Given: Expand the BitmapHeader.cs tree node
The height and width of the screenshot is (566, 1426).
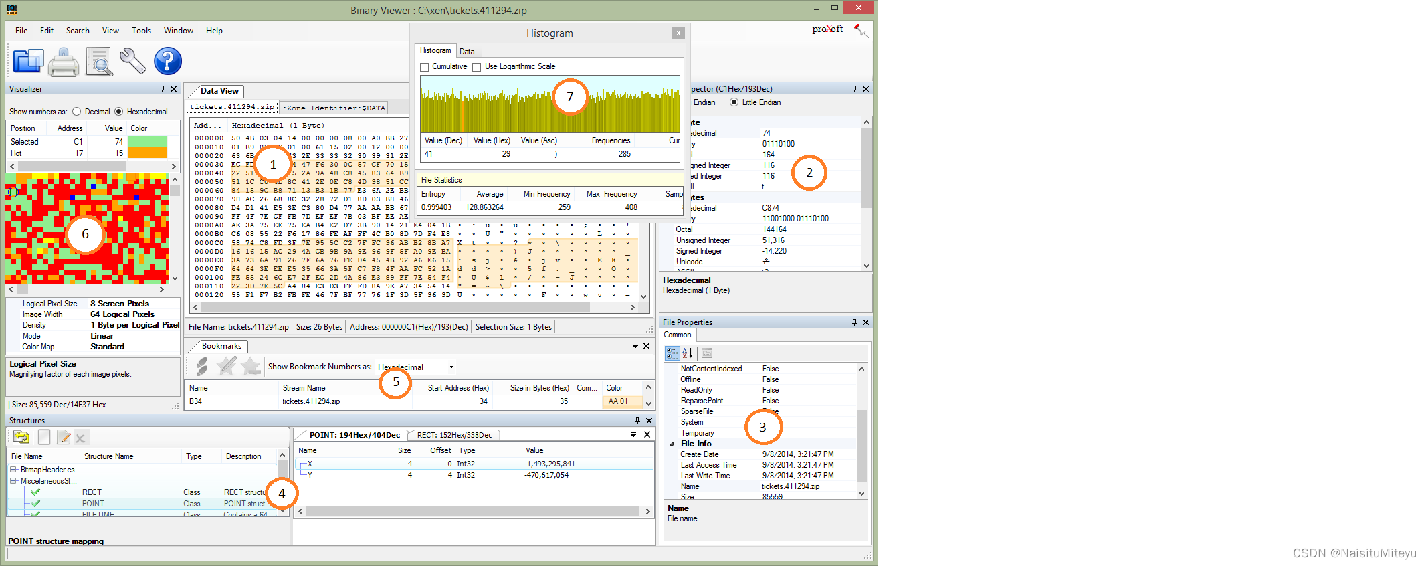Looking at the screenshot, I should click(13, 470).
